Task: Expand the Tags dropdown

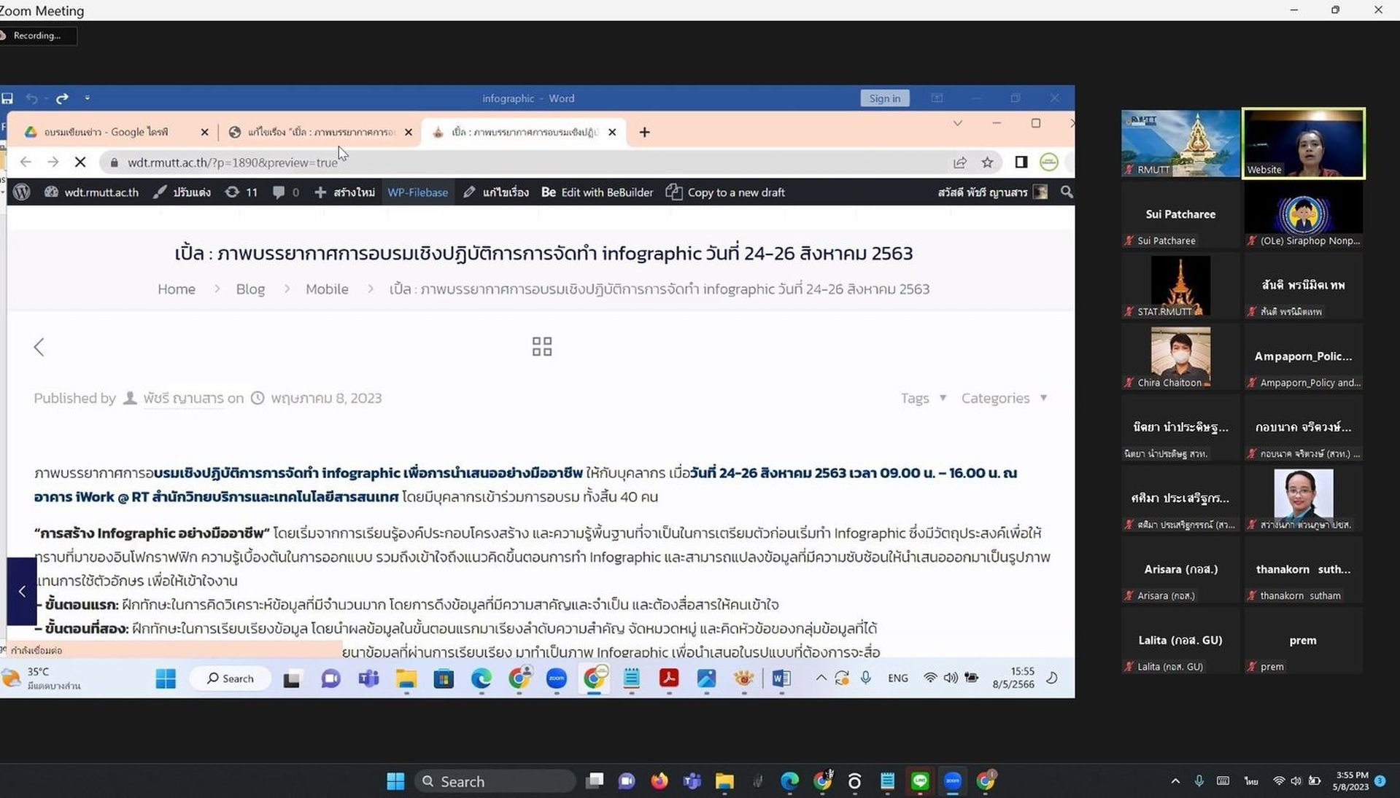Action: [x=924, y=398]
